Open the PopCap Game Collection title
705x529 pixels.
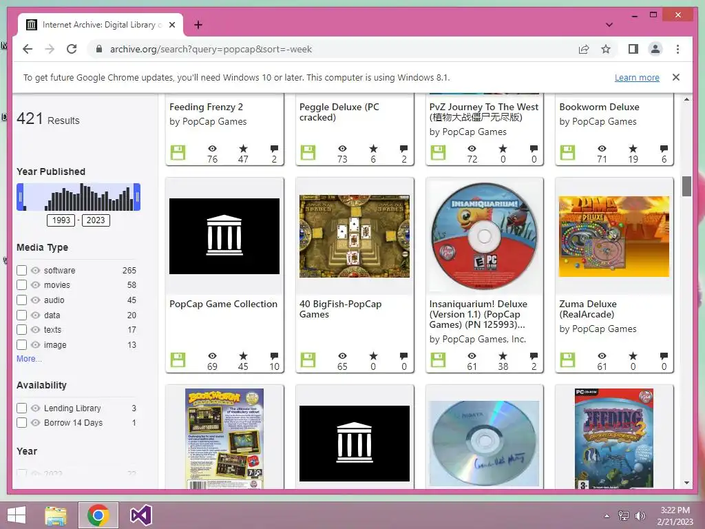click(224, 304)
